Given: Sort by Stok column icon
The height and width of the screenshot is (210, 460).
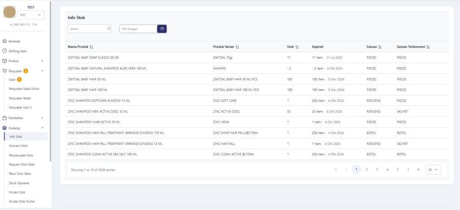Looking at the screenshot, I should click(297, 47).
